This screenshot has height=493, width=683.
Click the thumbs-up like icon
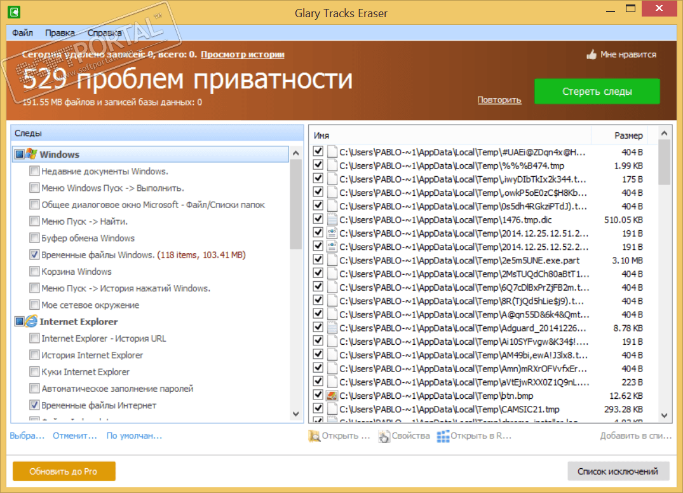click(x=591, y=55)
